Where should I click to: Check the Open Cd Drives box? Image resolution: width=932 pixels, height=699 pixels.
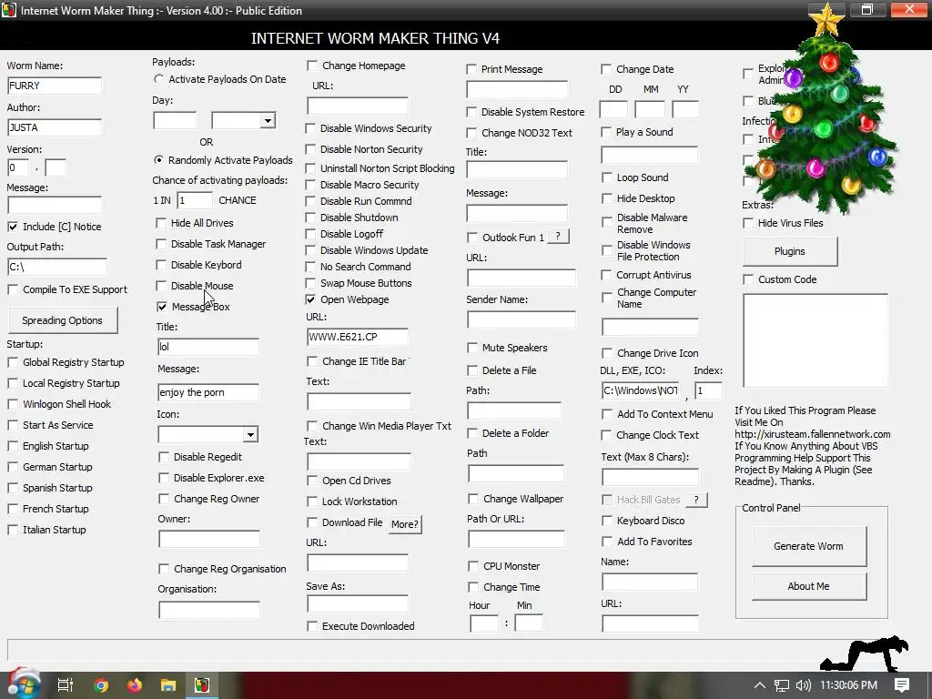tap(312, 481)
